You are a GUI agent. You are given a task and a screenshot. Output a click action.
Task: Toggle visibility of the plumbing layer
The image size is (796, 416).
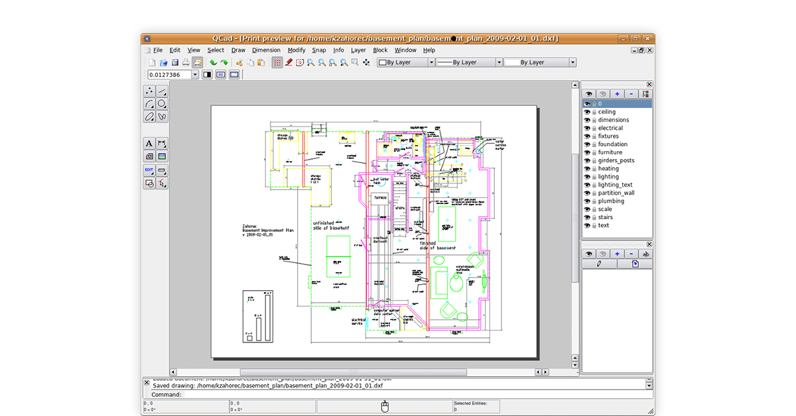tap(587, 201)
